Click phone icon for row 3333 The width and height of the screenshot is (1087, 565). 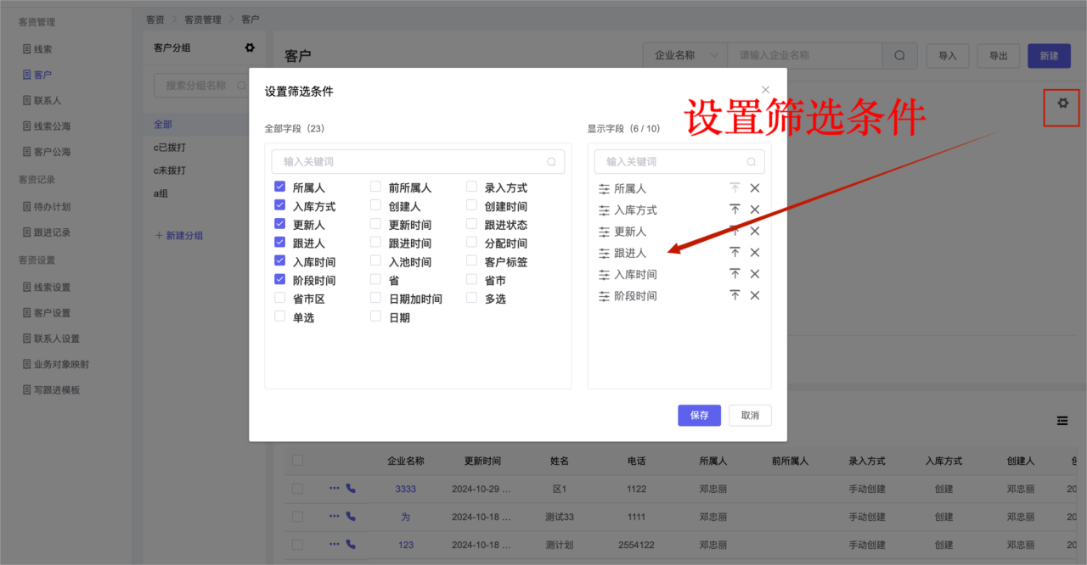pyautogui.click(x=351, y=489)
